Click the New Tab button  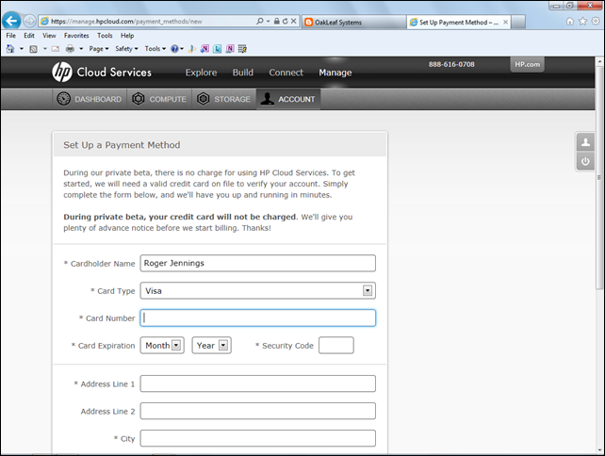pyautogui.click(x=518, y=22)
